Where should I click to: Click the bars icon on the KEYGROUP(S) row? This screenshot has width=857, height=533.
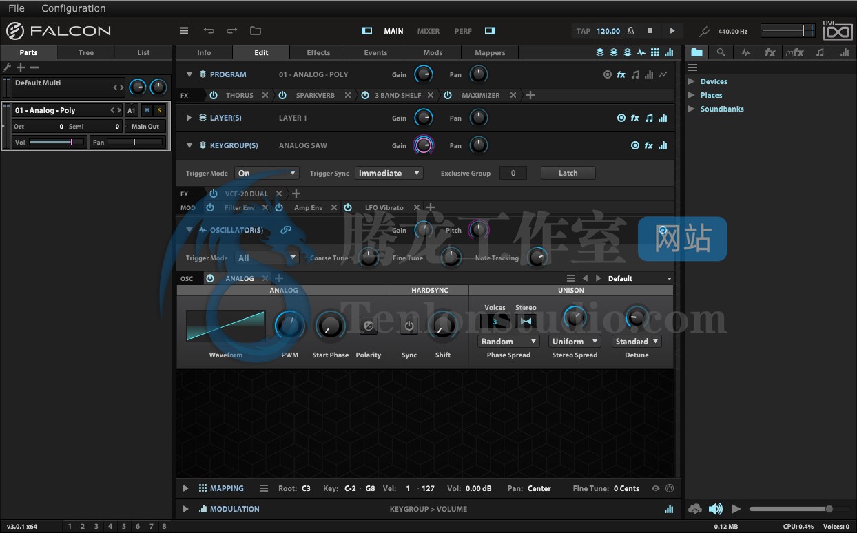point(663,145)
